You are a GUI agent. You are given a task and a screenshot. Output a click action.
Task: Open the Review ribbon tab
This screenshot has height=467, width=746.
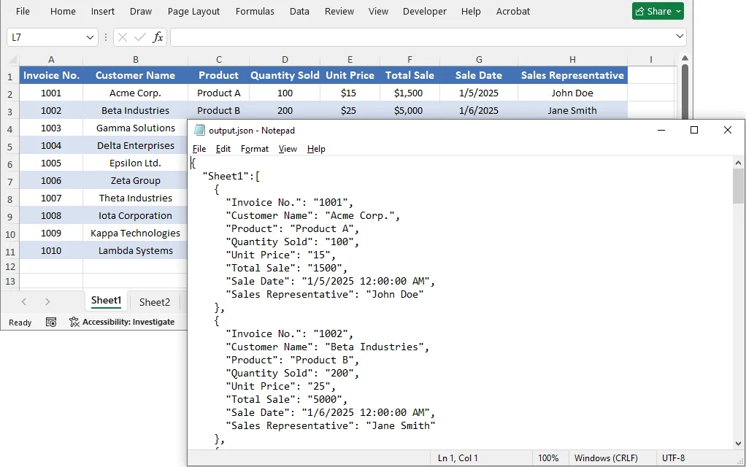(x=339, y=12)
